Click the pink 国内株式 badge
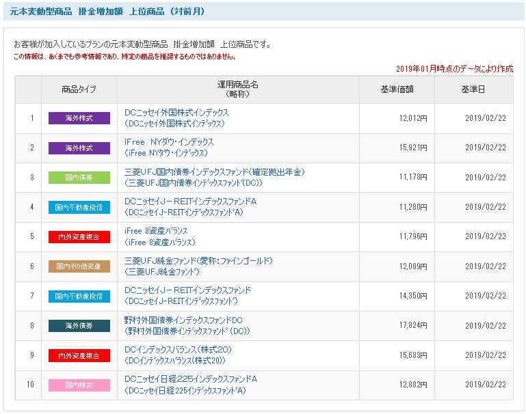526x414 pixels. (x=79, y=385)
